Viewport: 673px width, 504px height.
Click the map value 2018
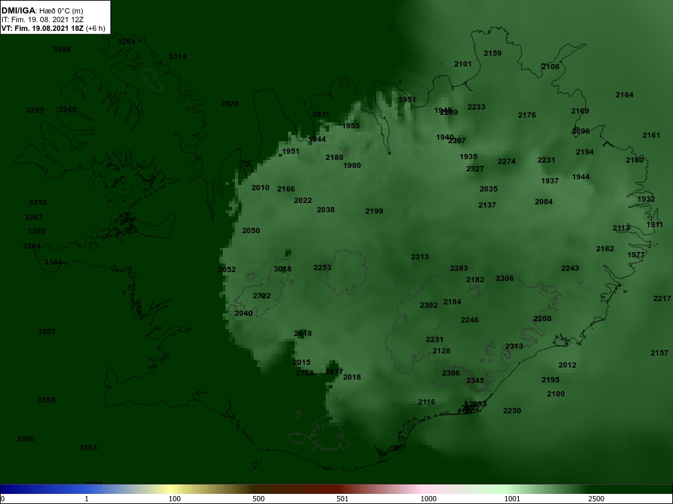(x=352, y=377)
